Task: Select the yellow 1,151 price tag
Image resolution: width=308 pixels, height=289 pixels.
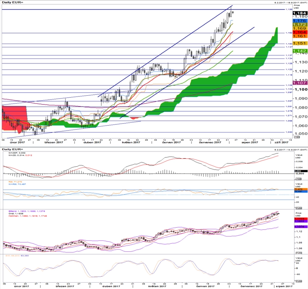Action: [x=300, y=43]
